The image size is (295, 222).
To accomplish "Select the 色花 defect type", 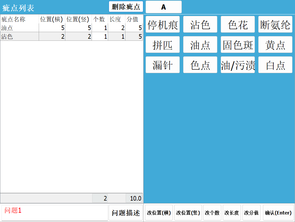I will [238, 24].
